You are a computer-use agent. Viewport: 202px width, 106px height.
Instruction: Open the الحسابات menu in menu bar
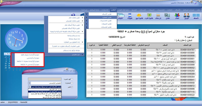point(142,10)
